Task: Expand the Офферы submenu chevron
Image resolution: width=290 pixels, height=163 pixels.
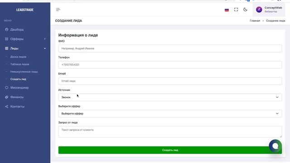Action: pos(45,39)
